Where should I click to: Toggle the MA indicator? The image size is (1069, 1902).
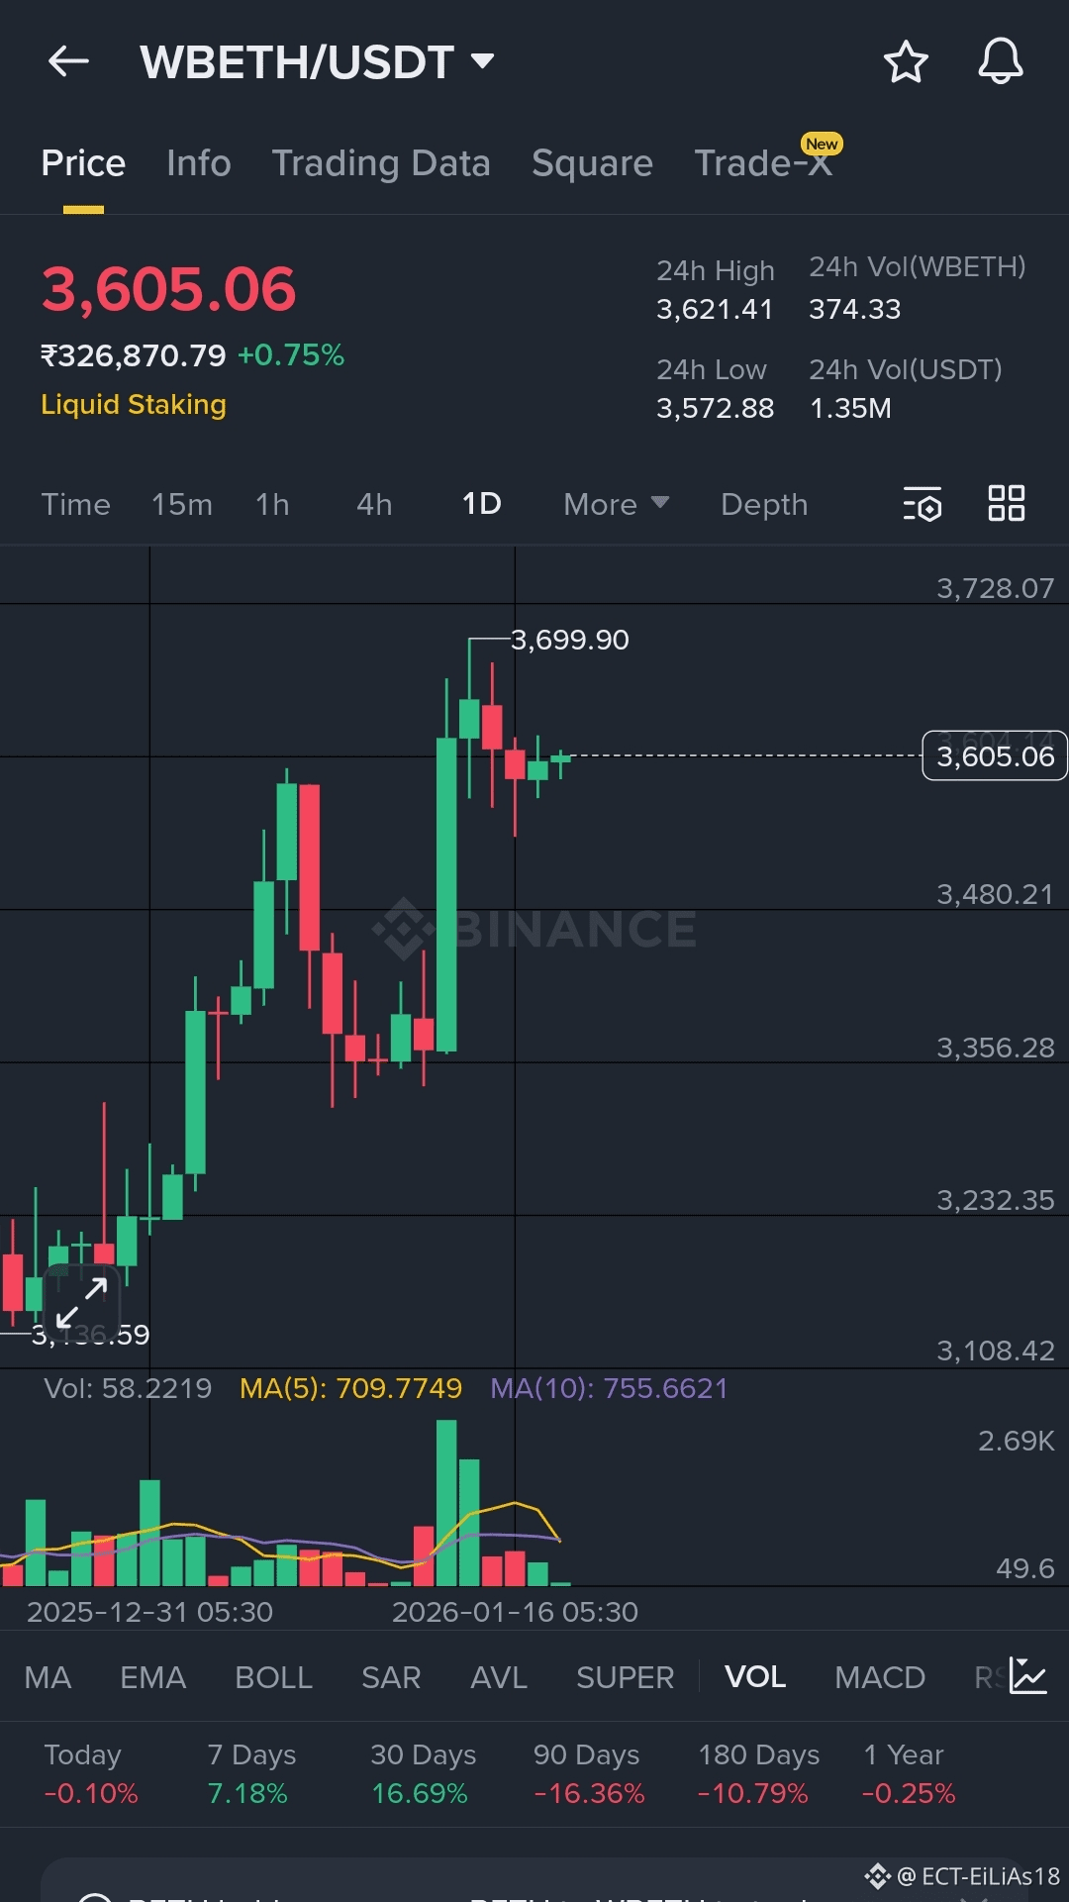click(48, 1677)
